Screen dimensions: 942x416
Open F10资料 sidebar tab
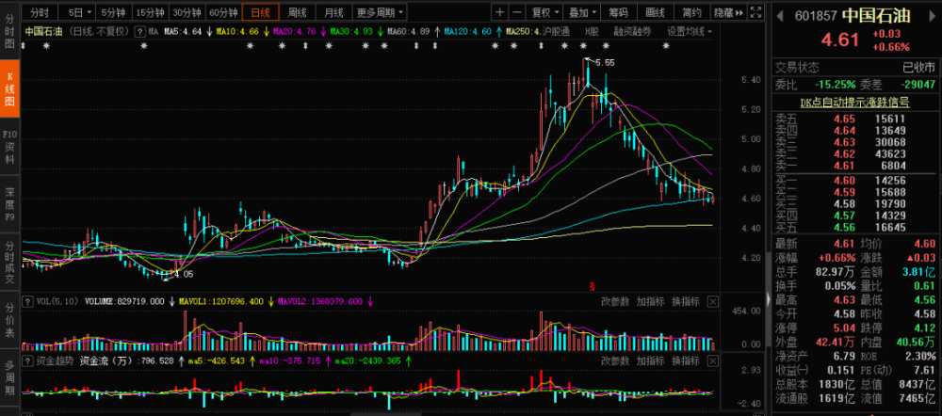click(x=9, y=147)
